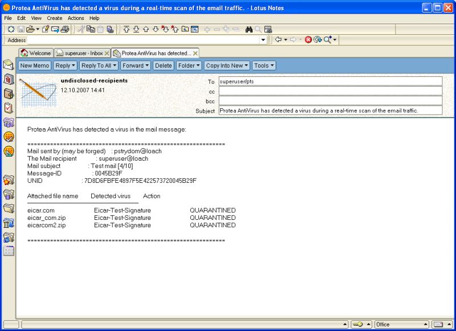Expand the Tools dropdown button
The width and height of the screenshot is (456, 331).
[x=264, y=66]
